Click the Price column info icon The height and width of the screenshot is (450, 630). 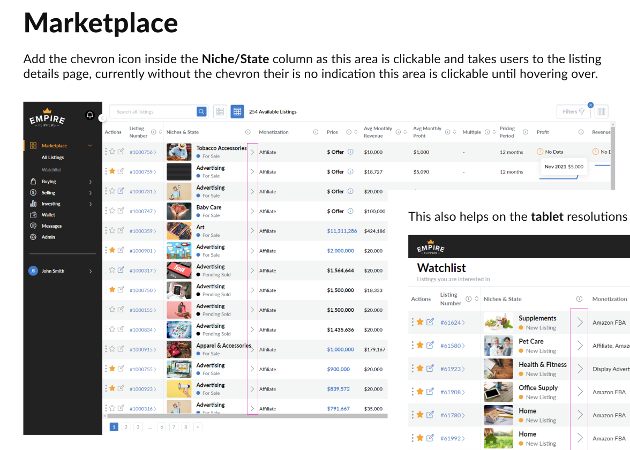tap(349, 132)
